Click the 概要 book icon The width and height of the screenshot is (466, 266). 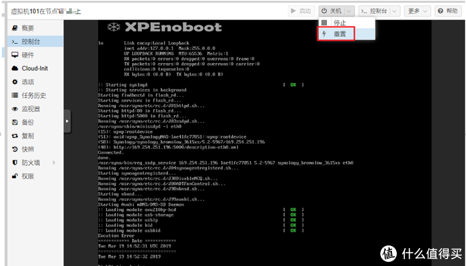point(14,28)
